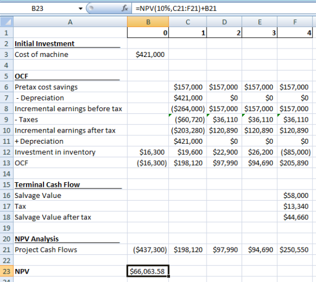
Task: Click cell B12 showing $16,300
Action: pyautogui.click(x=148, y=152)
